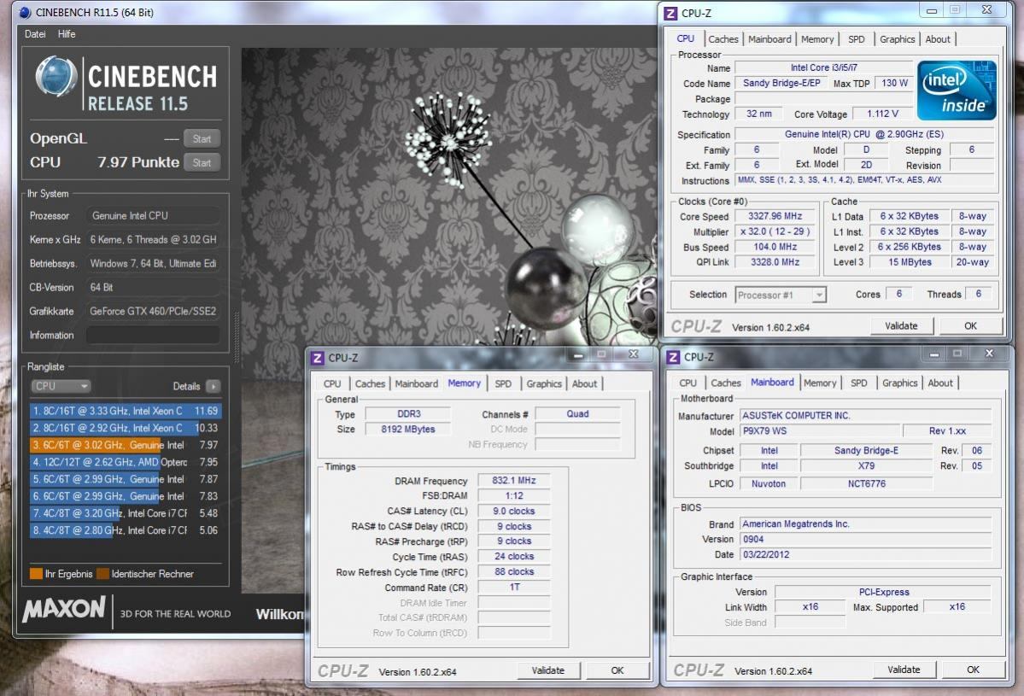Viewport: 1024px width, 696px height.
Task: Click the Channels # value Quad
Action: coord(577,414)
